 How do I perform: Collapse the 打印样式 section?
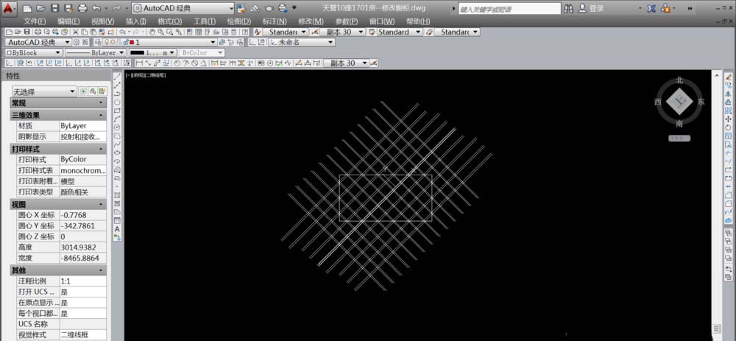tap(100, 149)
